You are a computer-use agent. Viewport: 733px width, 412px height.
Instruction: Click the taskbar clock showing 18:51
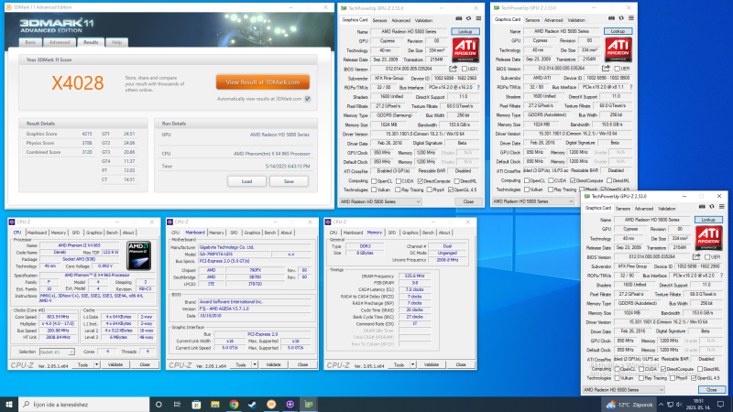click(x=697, y=404)
